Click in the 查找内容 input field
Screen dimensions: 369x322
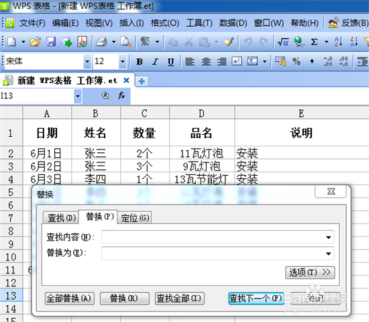pyautogui.click(x=217, y=237)
